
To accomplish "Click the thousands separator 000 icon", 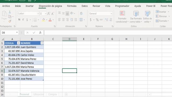I will 101,20.
